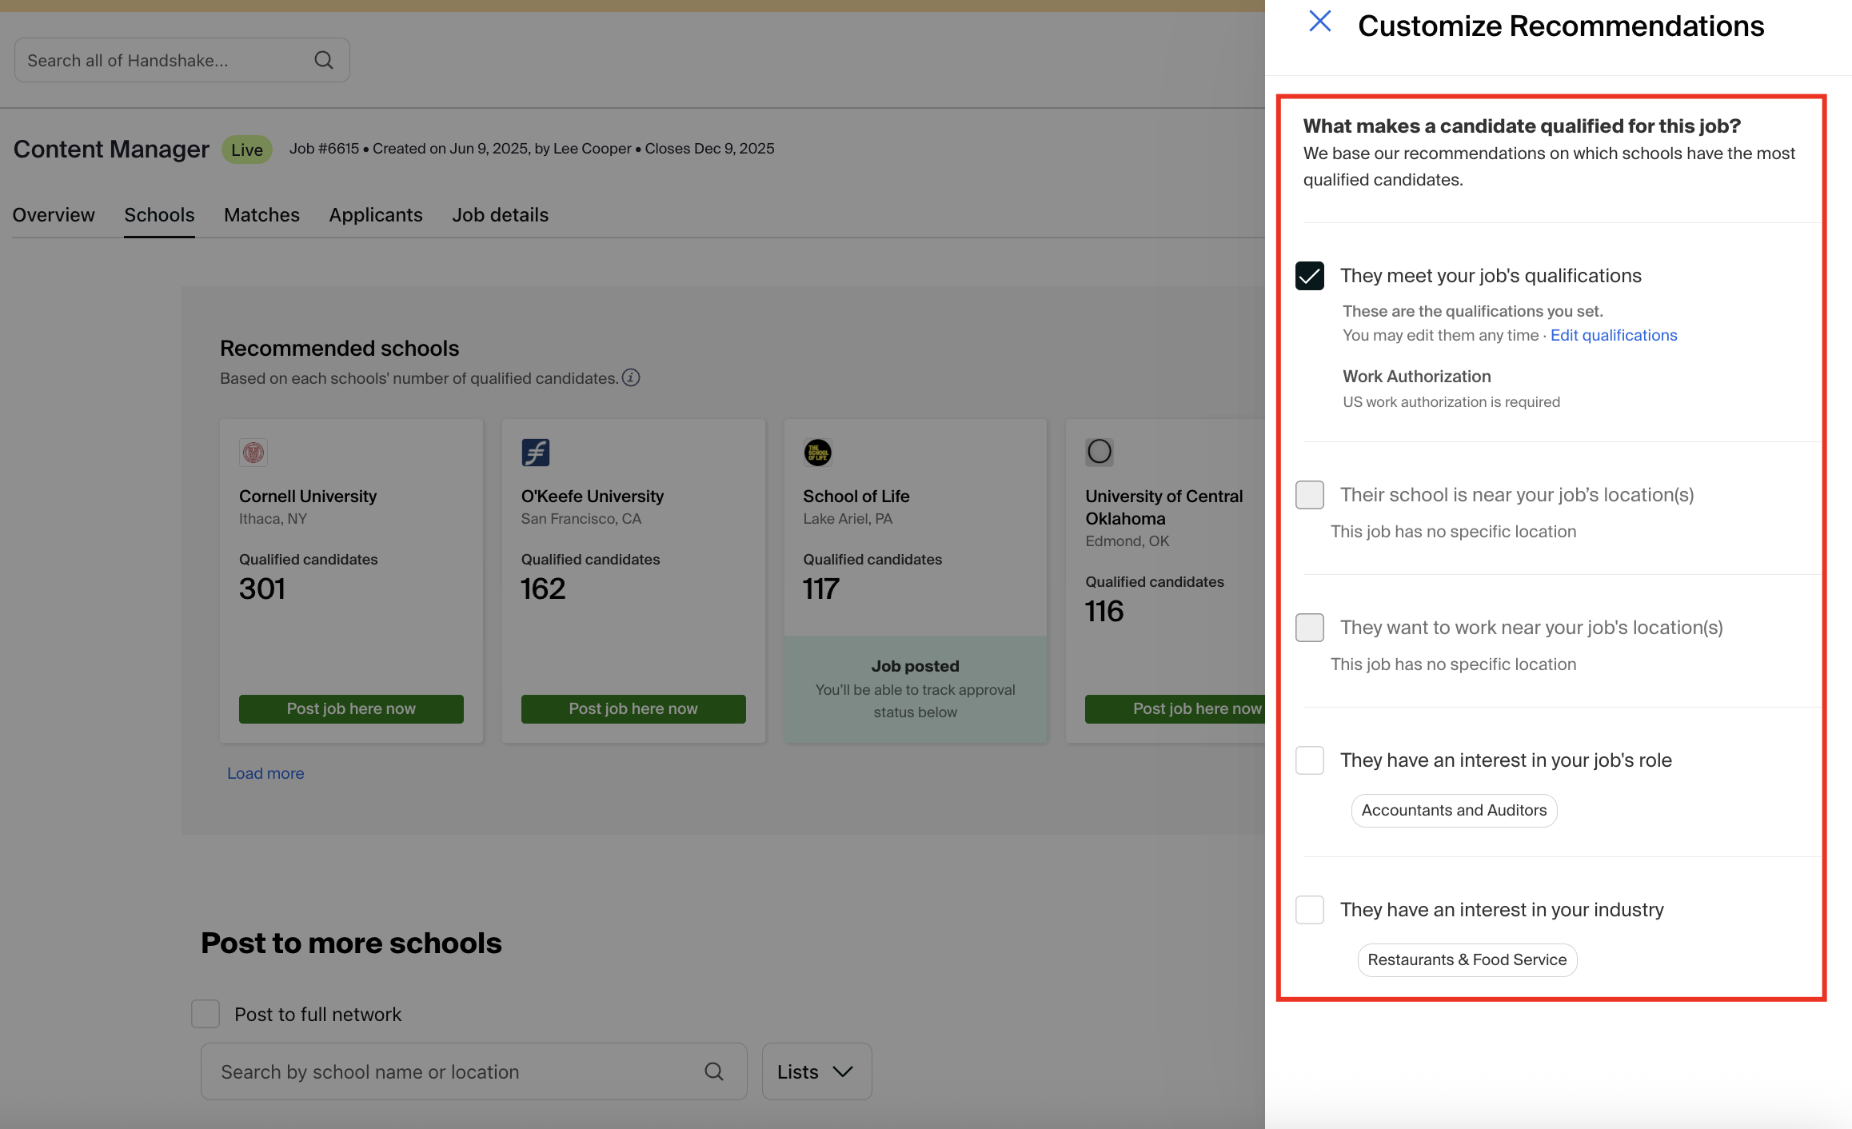Viewport: 1852px width, 1129px height.
Task: Click the magnifier in school name search
Action: coord(714,1071)
